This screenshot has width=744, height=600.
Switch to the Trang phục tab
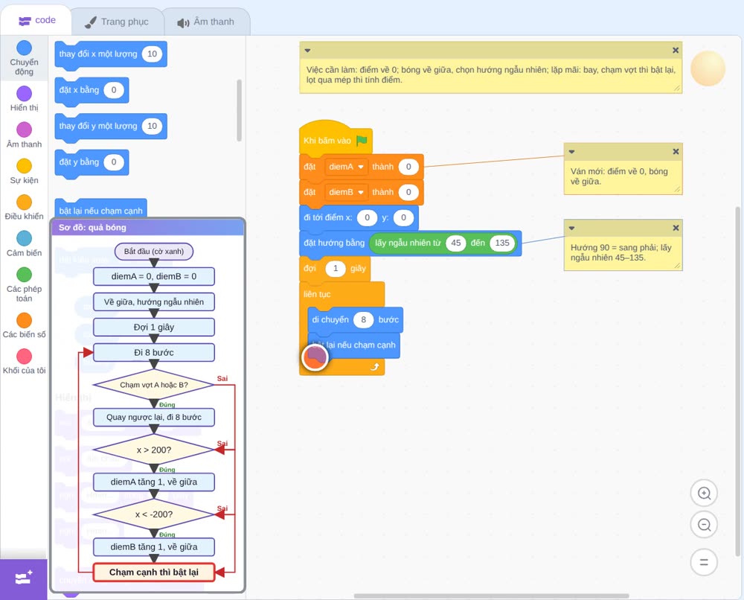pos(117,22)
